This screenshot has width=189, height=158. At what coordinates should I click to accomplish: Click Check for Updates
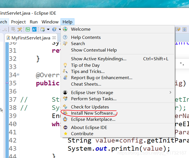(x=117, y=107)
